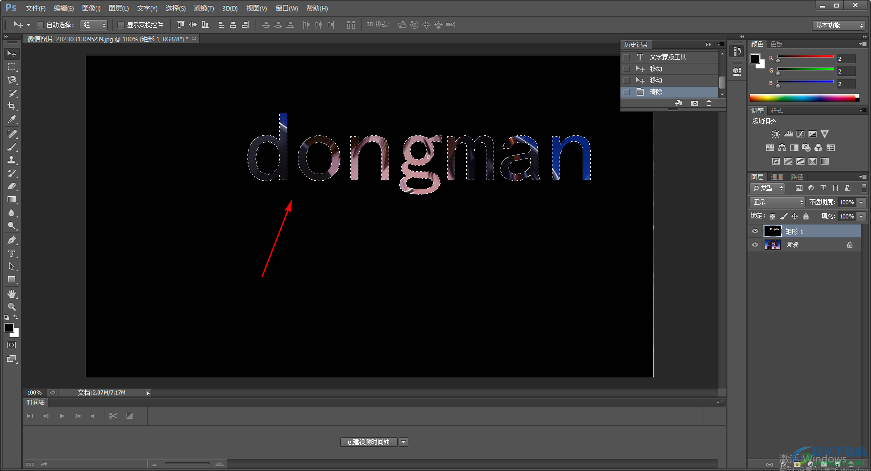Select the Eraser tool
Screen dimensions: 871x471
coord(12,186)
